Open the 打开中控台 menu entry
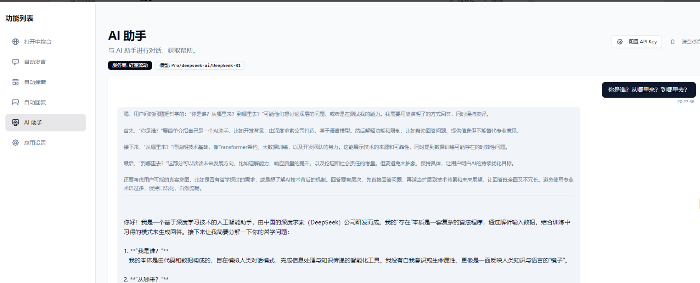 46,42
